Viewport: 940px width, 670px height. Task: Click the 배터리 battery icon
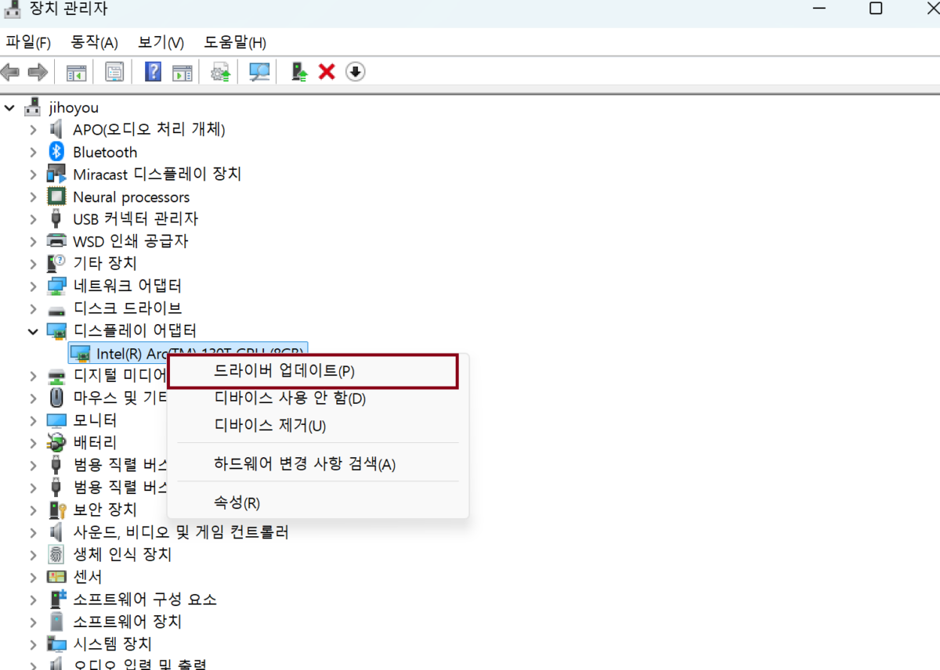pyautogui.click(x=56, y=442)
